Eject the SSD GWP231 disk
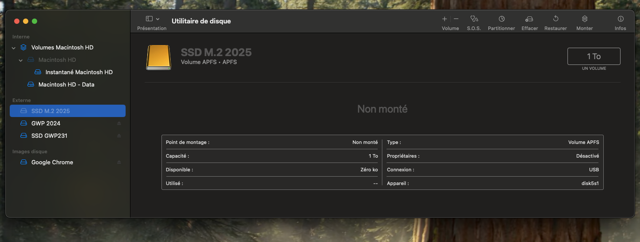The image size is (640, 242). point(119,136)
